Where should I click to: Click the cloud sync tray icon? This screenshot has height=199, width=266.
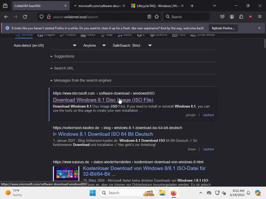pyautogui.click(x=209, y=193)
